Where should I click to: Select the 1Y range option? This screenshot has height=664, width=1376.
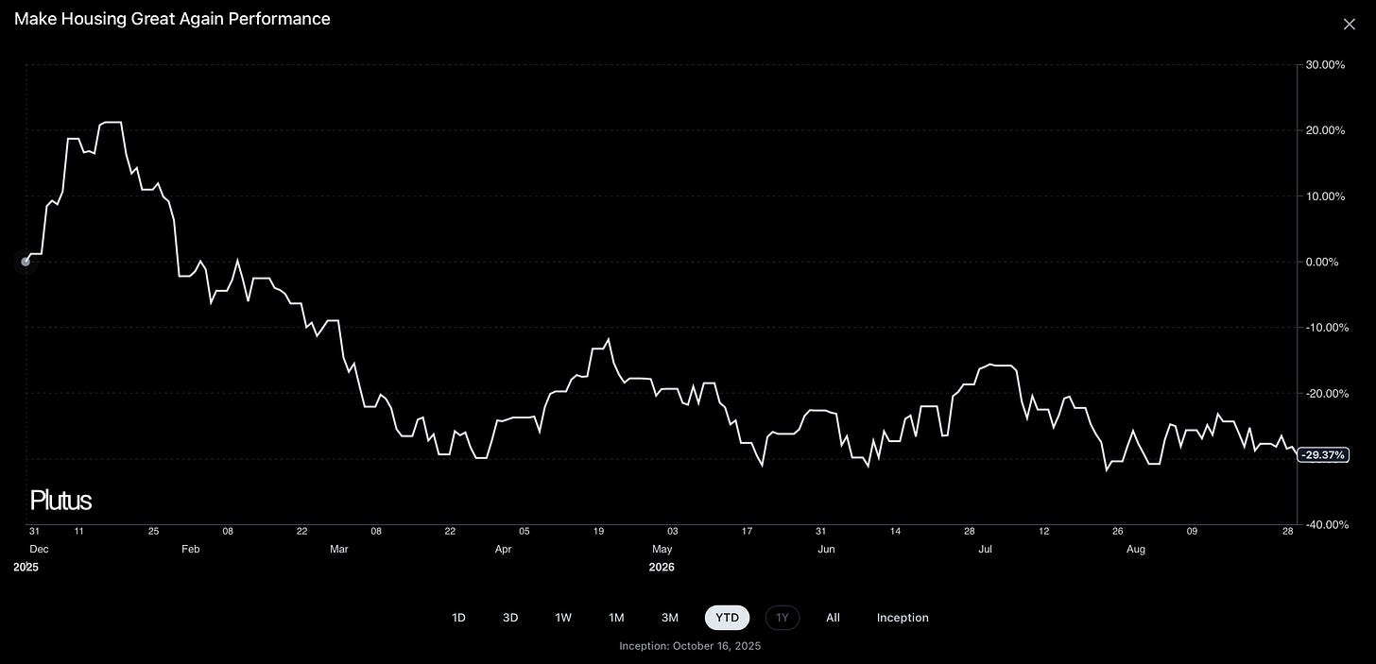(x=783, y=618)
